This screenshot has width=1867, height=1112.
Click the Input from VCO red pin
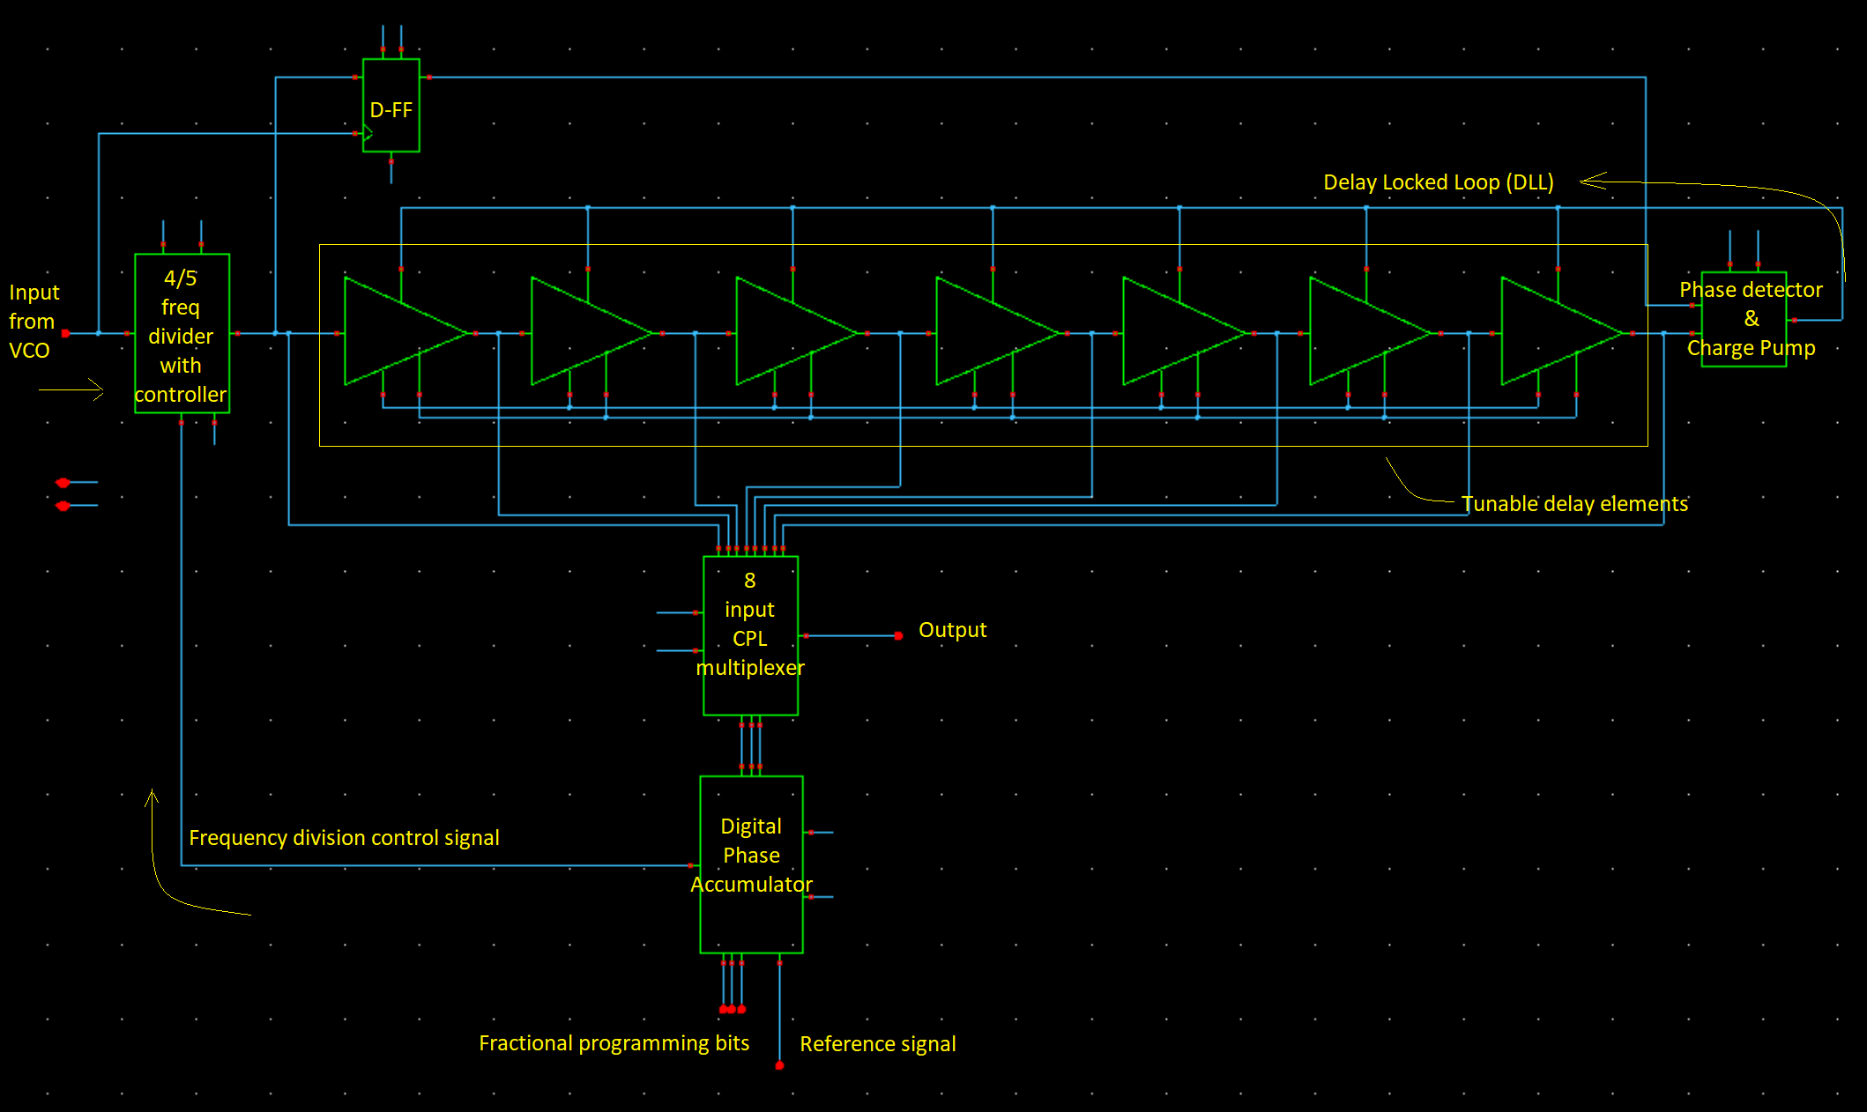[x=65, y=333]
